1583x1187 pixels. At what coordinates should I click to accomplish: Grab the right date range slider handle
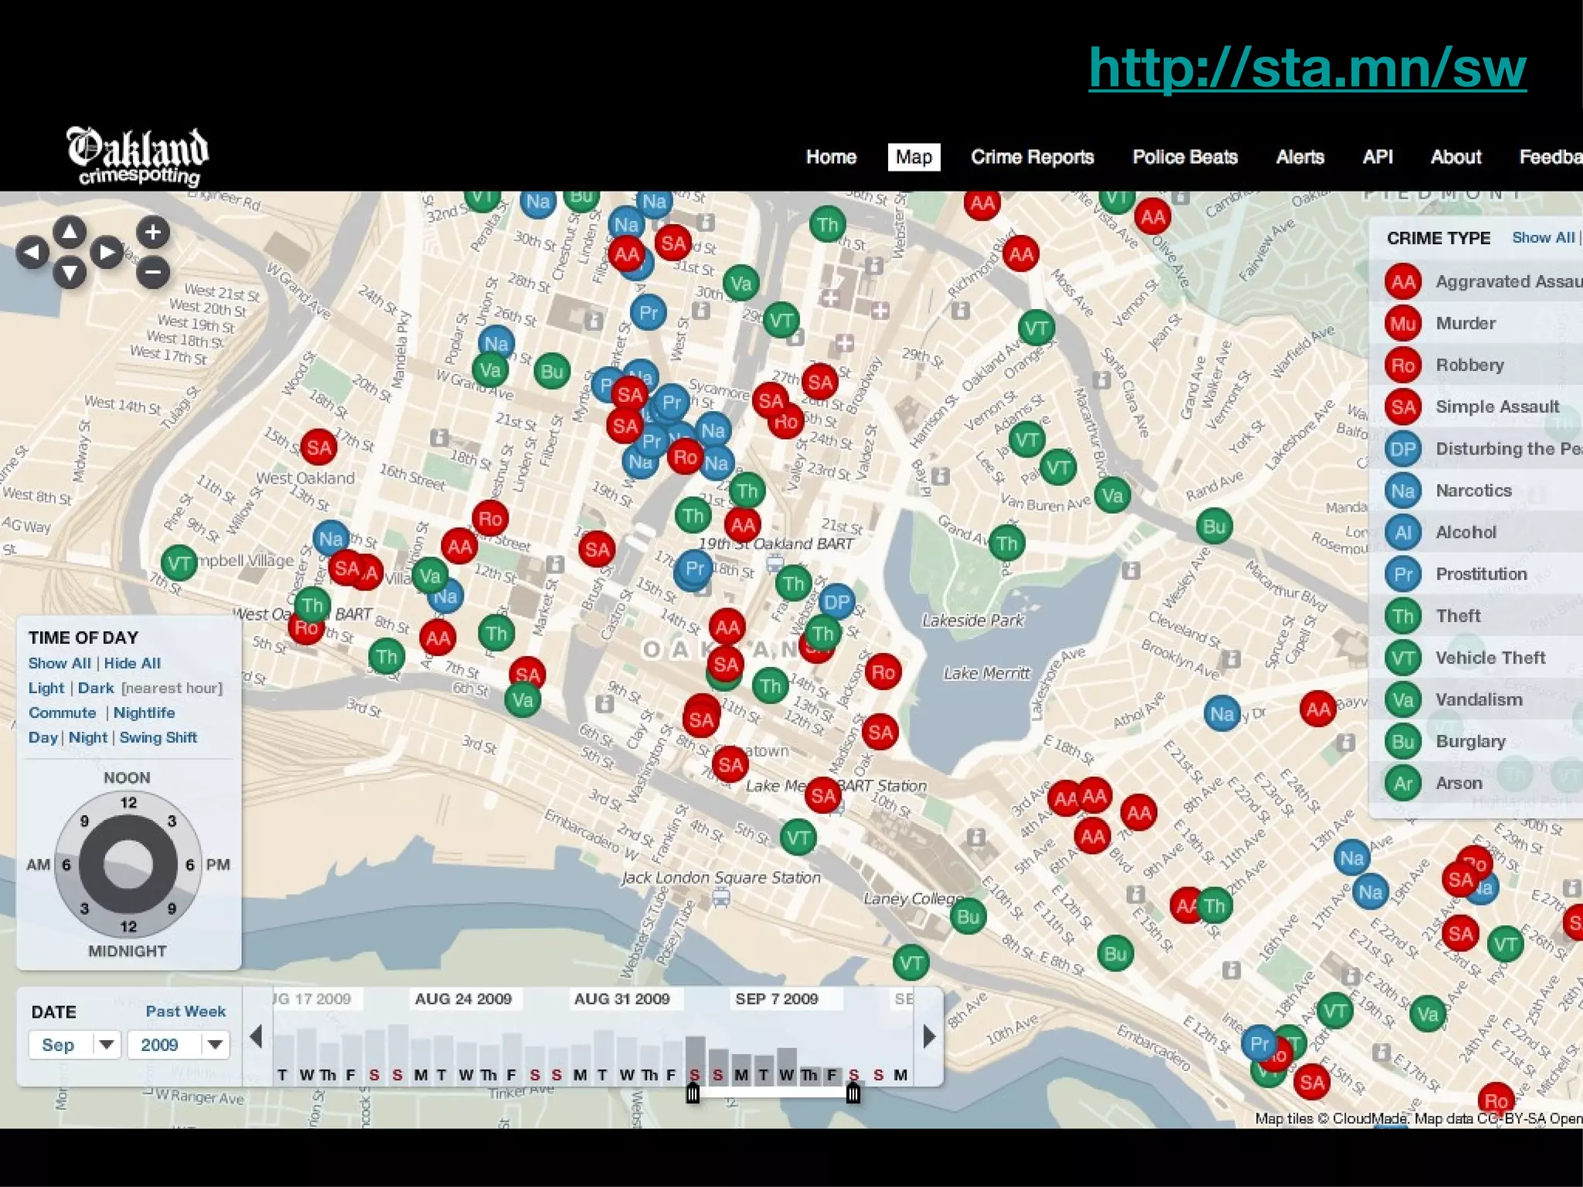tap(853, 1093)
